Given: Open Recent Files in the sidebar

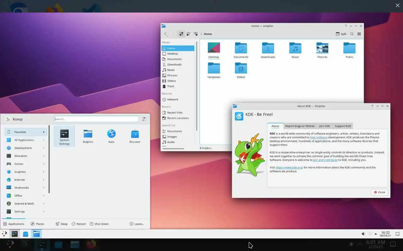Looking at the screenshot, I should tap(178, 113).
